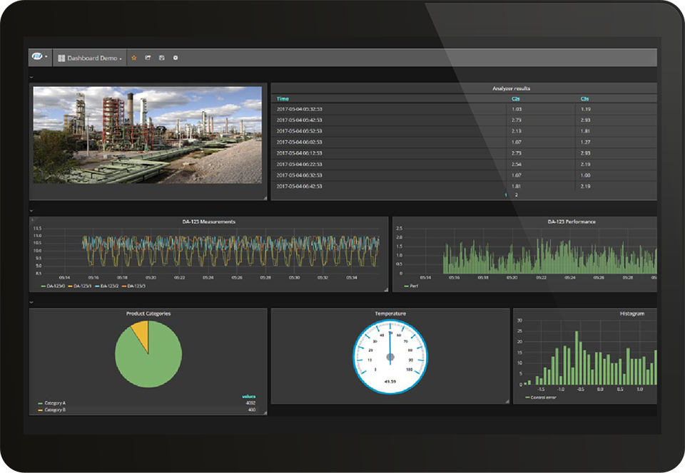Collapse the row containing Product Categories
The width and height of the screenshot is (685, 473).
31,302
